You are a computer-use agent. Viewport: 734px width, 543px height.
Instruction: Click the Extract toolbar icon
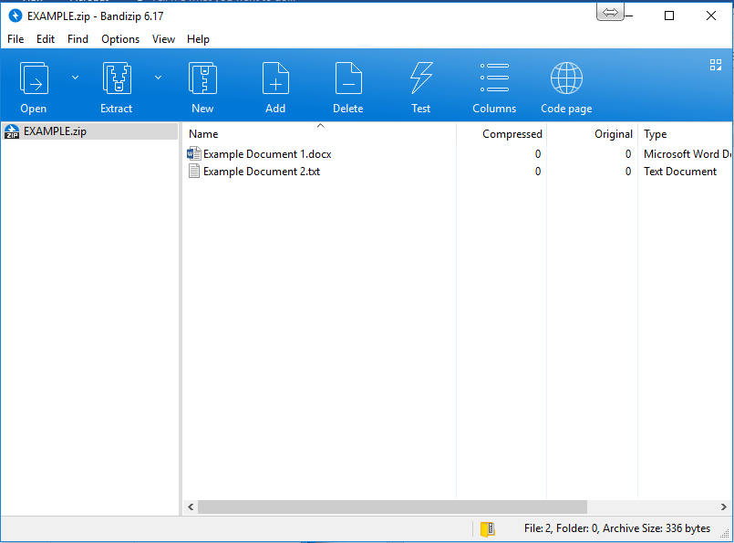[117, 78]
